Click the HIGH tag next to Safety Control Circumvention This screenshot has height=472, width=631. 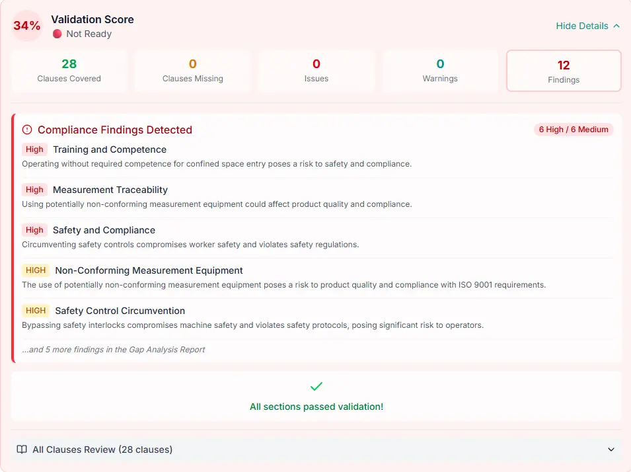36,311
